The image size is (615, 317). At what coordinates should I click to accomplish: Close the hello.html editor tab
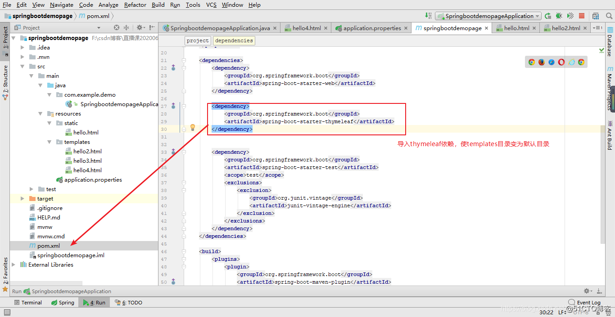coord(534,28)
